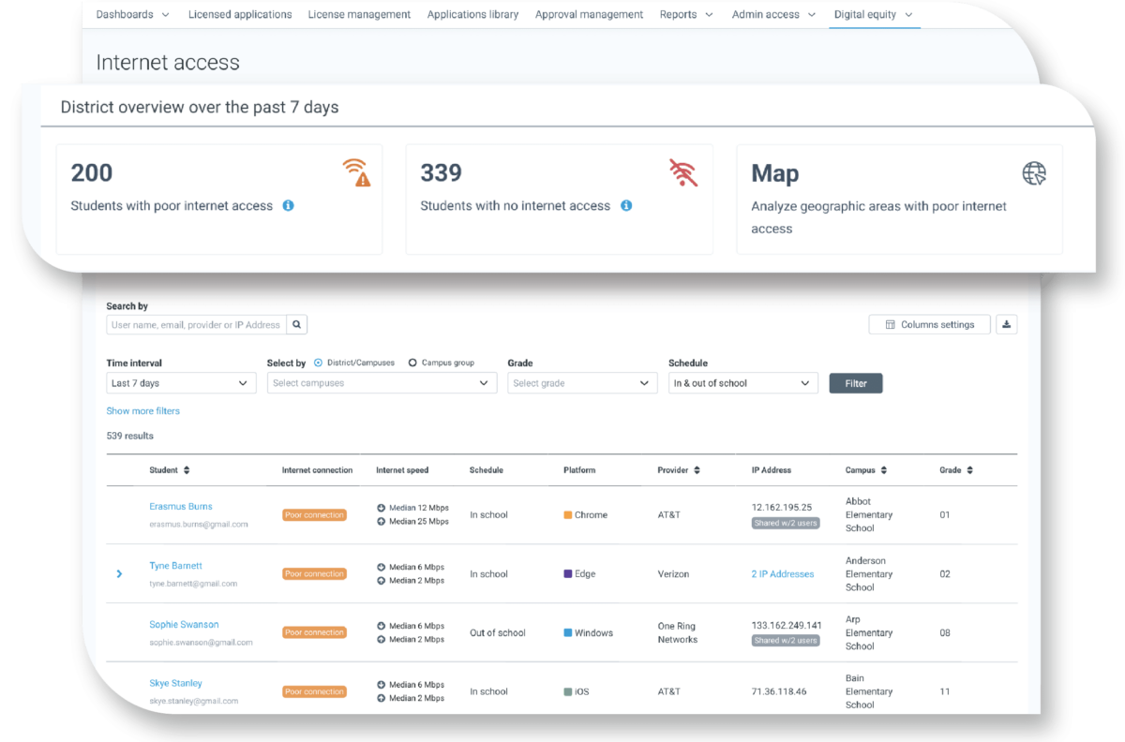Click the info icon next to students with no access

click(x=626, y=205)
